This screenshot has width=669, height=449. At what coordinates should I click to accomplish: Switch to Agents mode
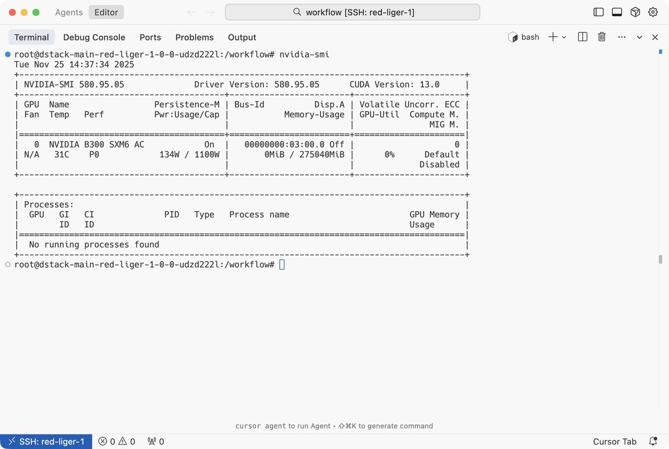69,12
